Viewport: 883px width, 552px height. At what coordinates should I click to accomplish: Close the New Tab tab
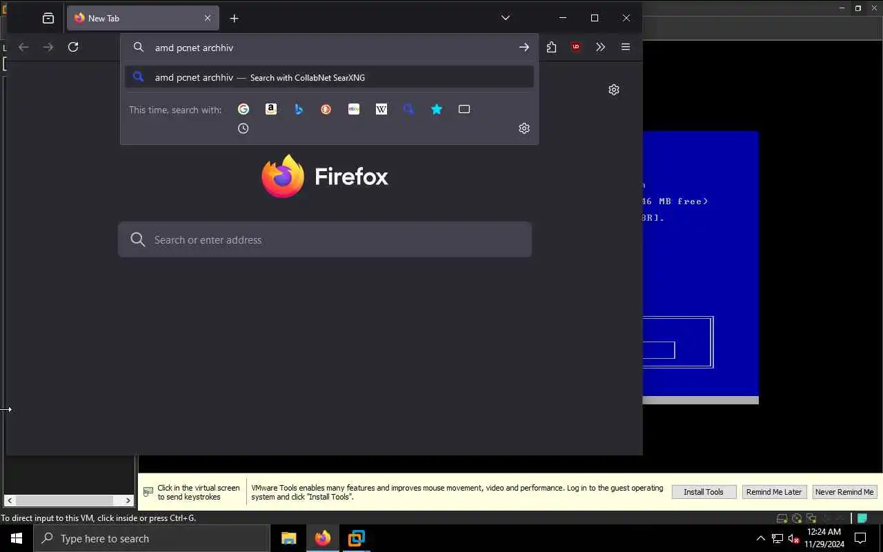(x=208, y=19)
